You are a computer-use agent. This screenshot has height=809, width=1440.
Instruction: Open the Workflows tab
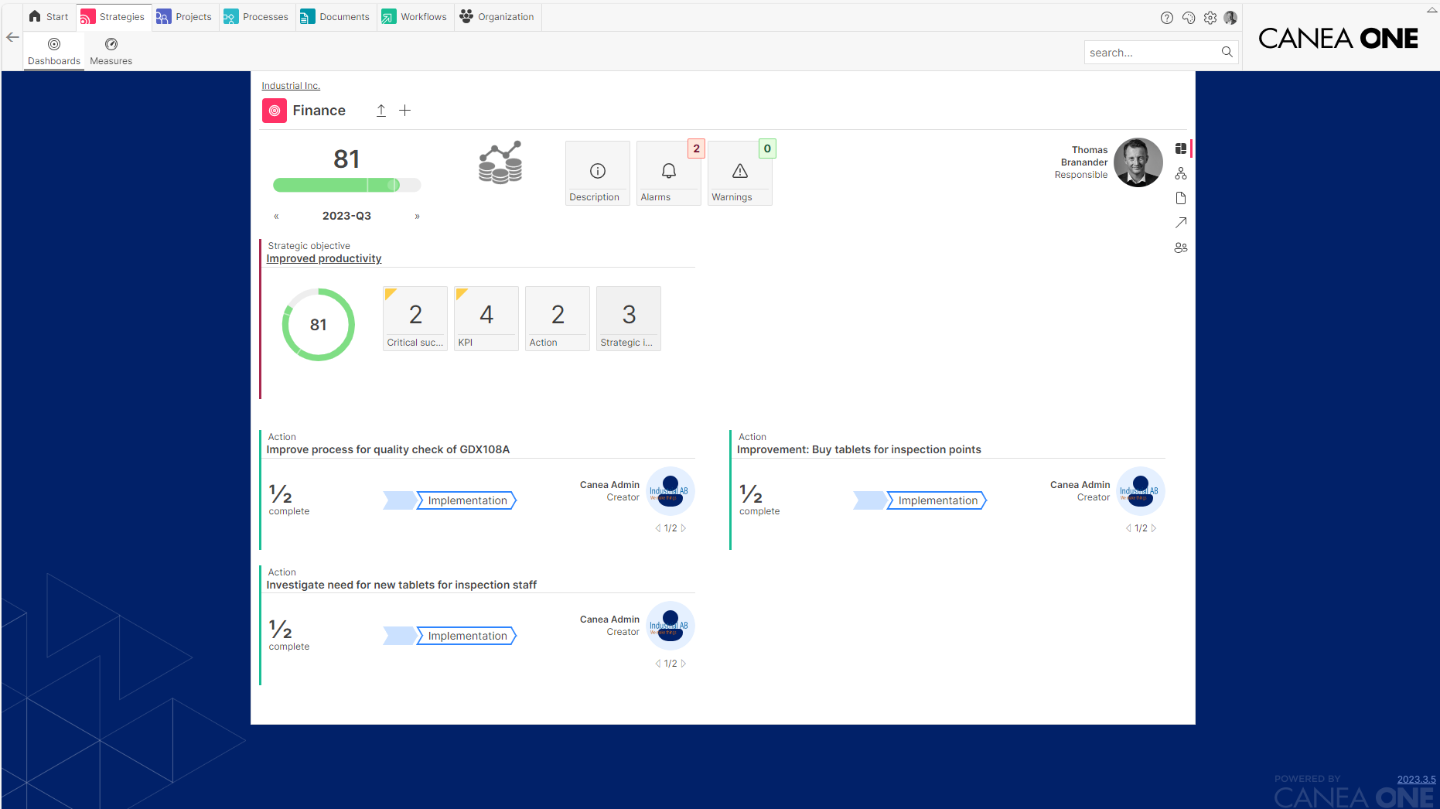(x=415, y=16)
